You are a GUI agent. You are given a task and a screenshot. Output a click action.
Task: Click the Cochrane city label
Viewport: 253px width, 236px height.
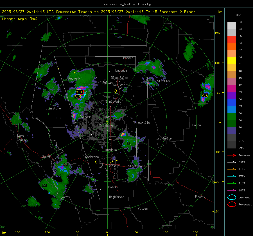click(x=92, y=157)
